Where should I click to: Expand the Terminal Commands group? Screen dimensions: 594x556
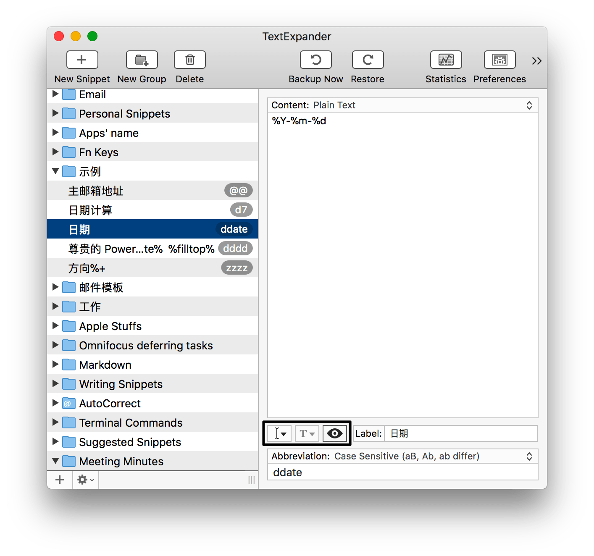[x=55, y=422]
